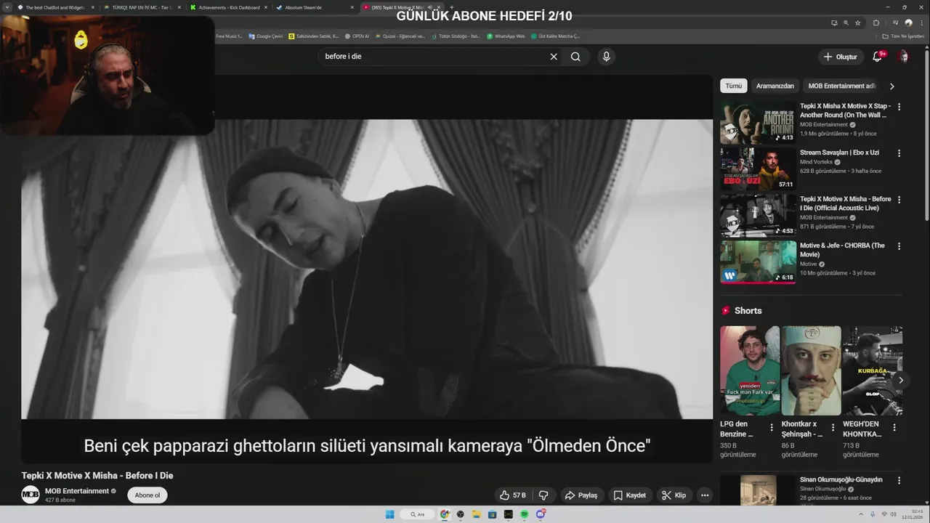Switch to TÜRKÇE RAP EN İYİ MC tab
Viewport: 930px width, 523px height.
click(142, 7)
